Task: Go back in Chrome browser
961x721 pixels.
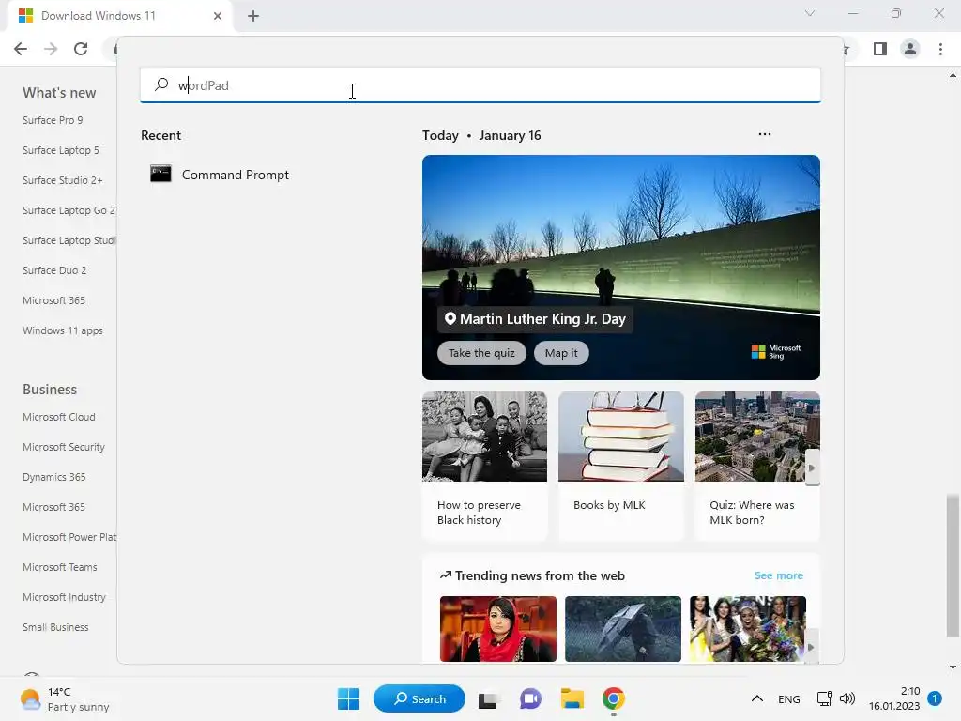Action: (x=21, y=49)
